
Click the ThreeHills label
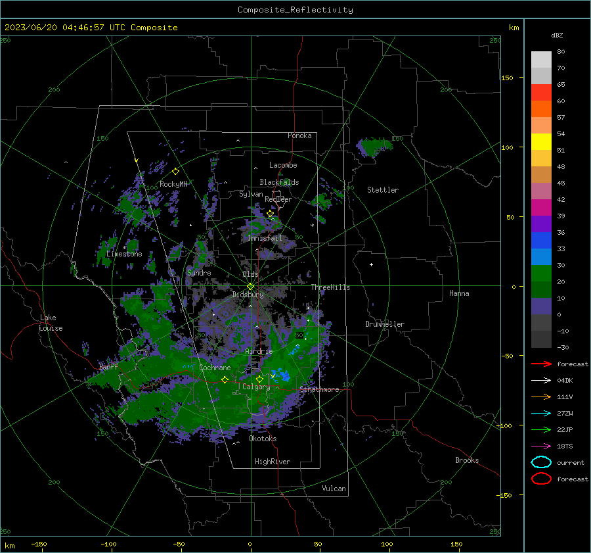click(x=330, y=287)
